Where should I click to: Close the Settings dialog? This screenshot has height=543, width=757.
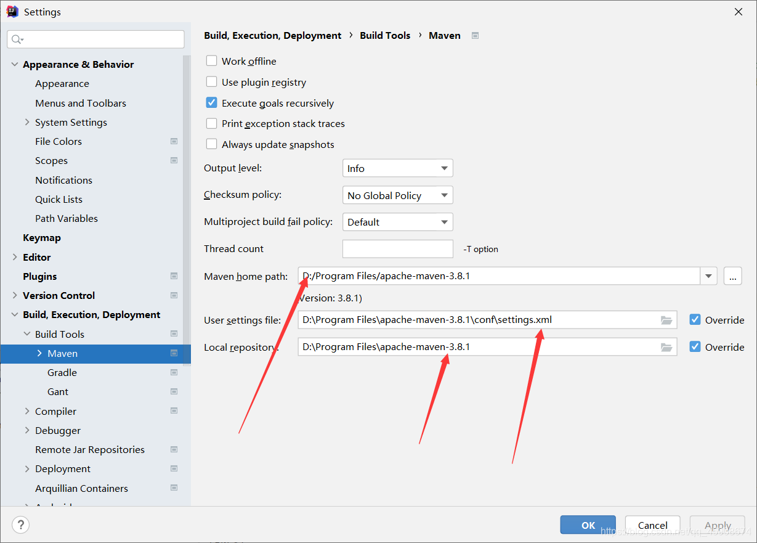tap(738, 12)
